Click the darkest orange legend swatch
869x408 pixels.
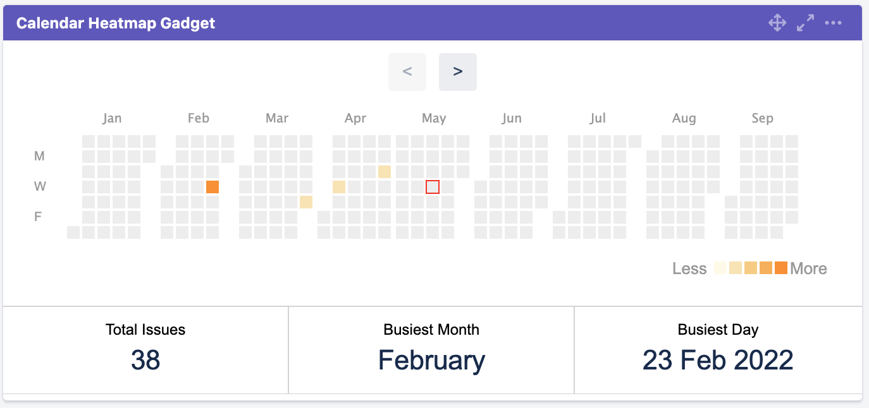point(781,268)
